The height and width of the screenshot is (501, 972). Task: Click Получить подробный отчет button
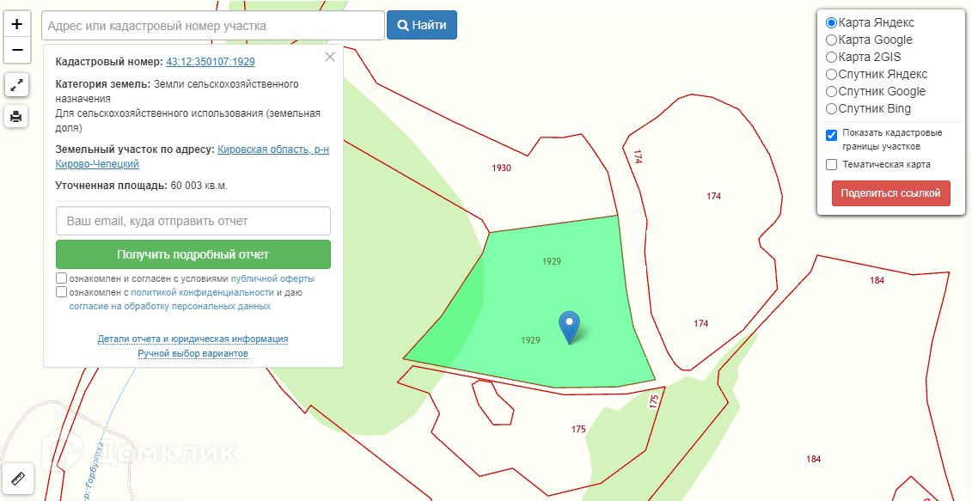193,254
